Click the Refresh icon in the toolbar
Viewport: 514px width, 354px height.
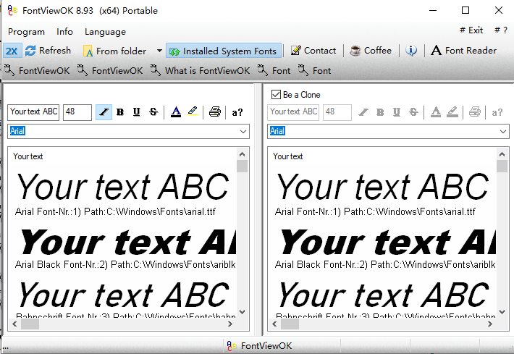click(30, 51)
